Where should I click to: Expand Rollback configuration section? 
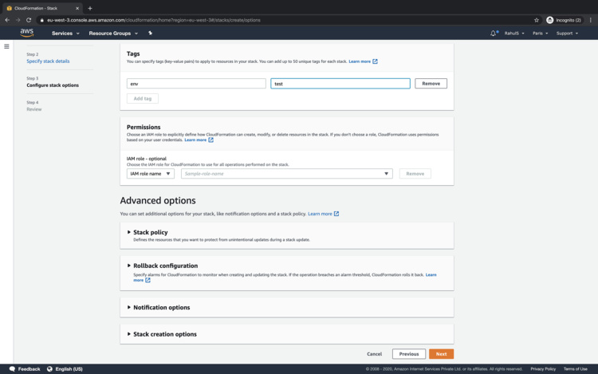[165, 266]
